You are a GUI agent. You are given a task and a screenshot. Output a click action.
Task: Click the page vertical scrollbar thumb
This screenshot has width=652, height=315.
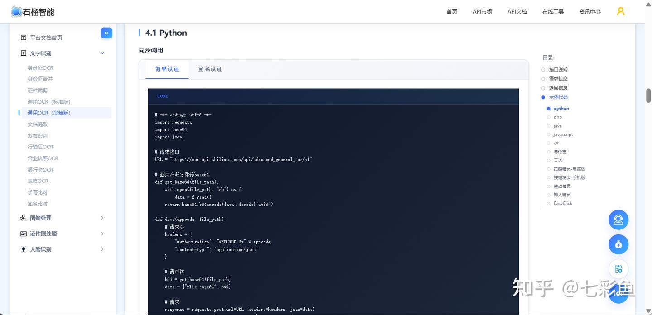648,95
